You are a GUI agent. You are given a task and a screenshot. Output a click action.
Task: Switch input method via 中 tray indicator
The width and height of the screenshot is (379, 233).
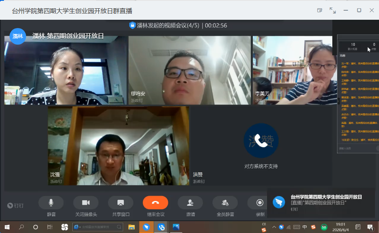[305, 227]
